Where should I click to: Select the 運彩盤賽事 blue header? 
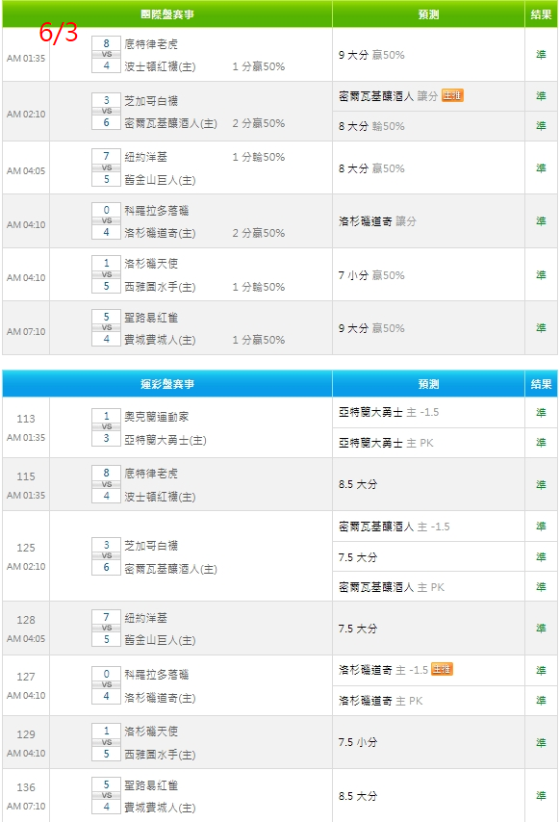click(167, 384)
